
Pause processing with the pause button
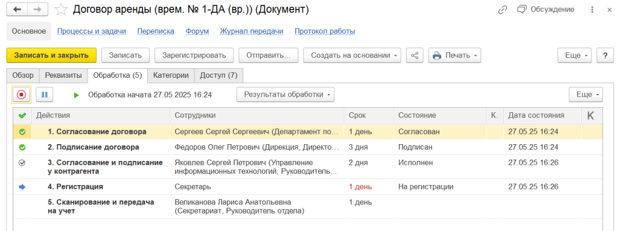45,95
